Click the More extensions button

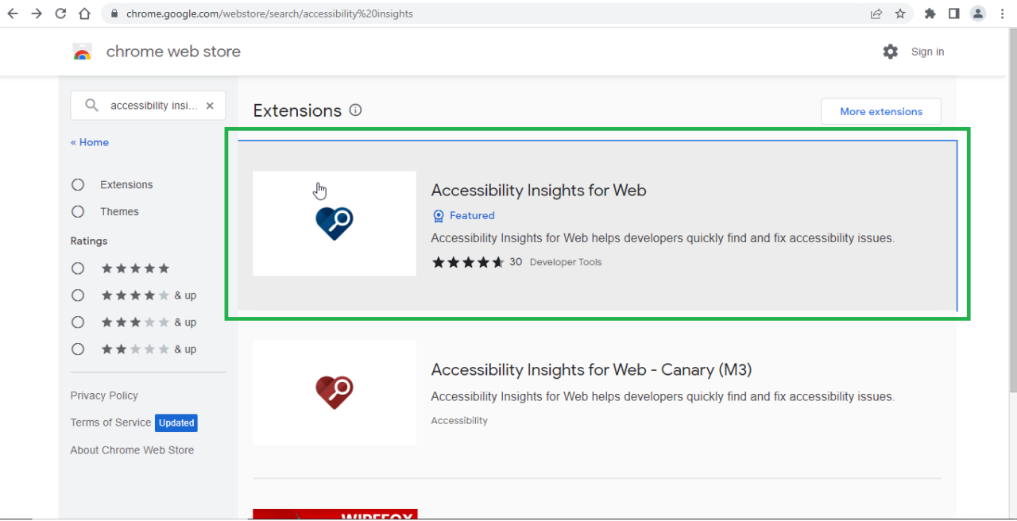[881, 112]
